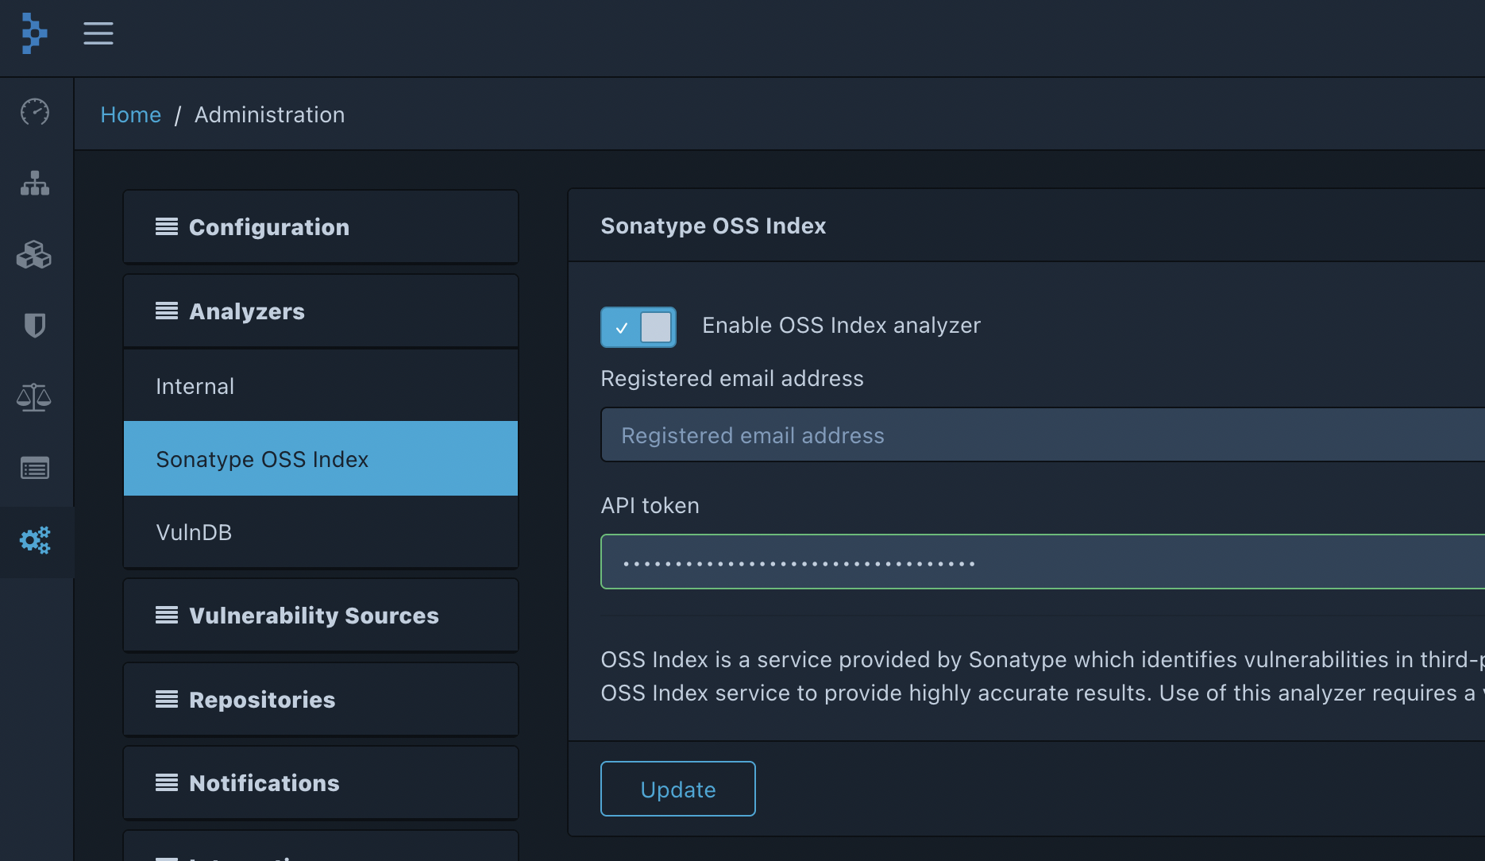Open Administration gears icon in sidebar

[x=35, y=541]
